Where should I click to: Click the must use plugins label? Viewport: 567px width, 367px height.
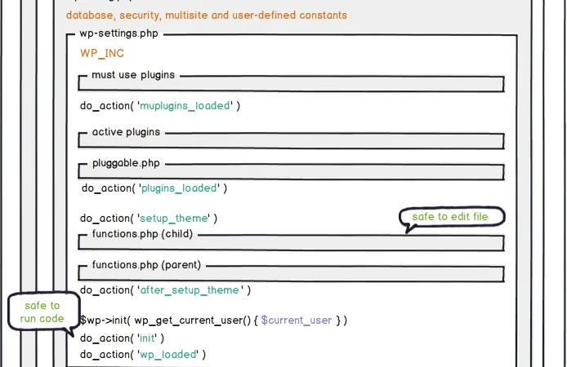coord(133,75)
